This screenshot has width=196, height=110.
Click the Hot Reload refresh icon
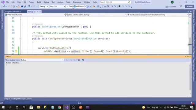pyautogui.click(x=88, y=6)
